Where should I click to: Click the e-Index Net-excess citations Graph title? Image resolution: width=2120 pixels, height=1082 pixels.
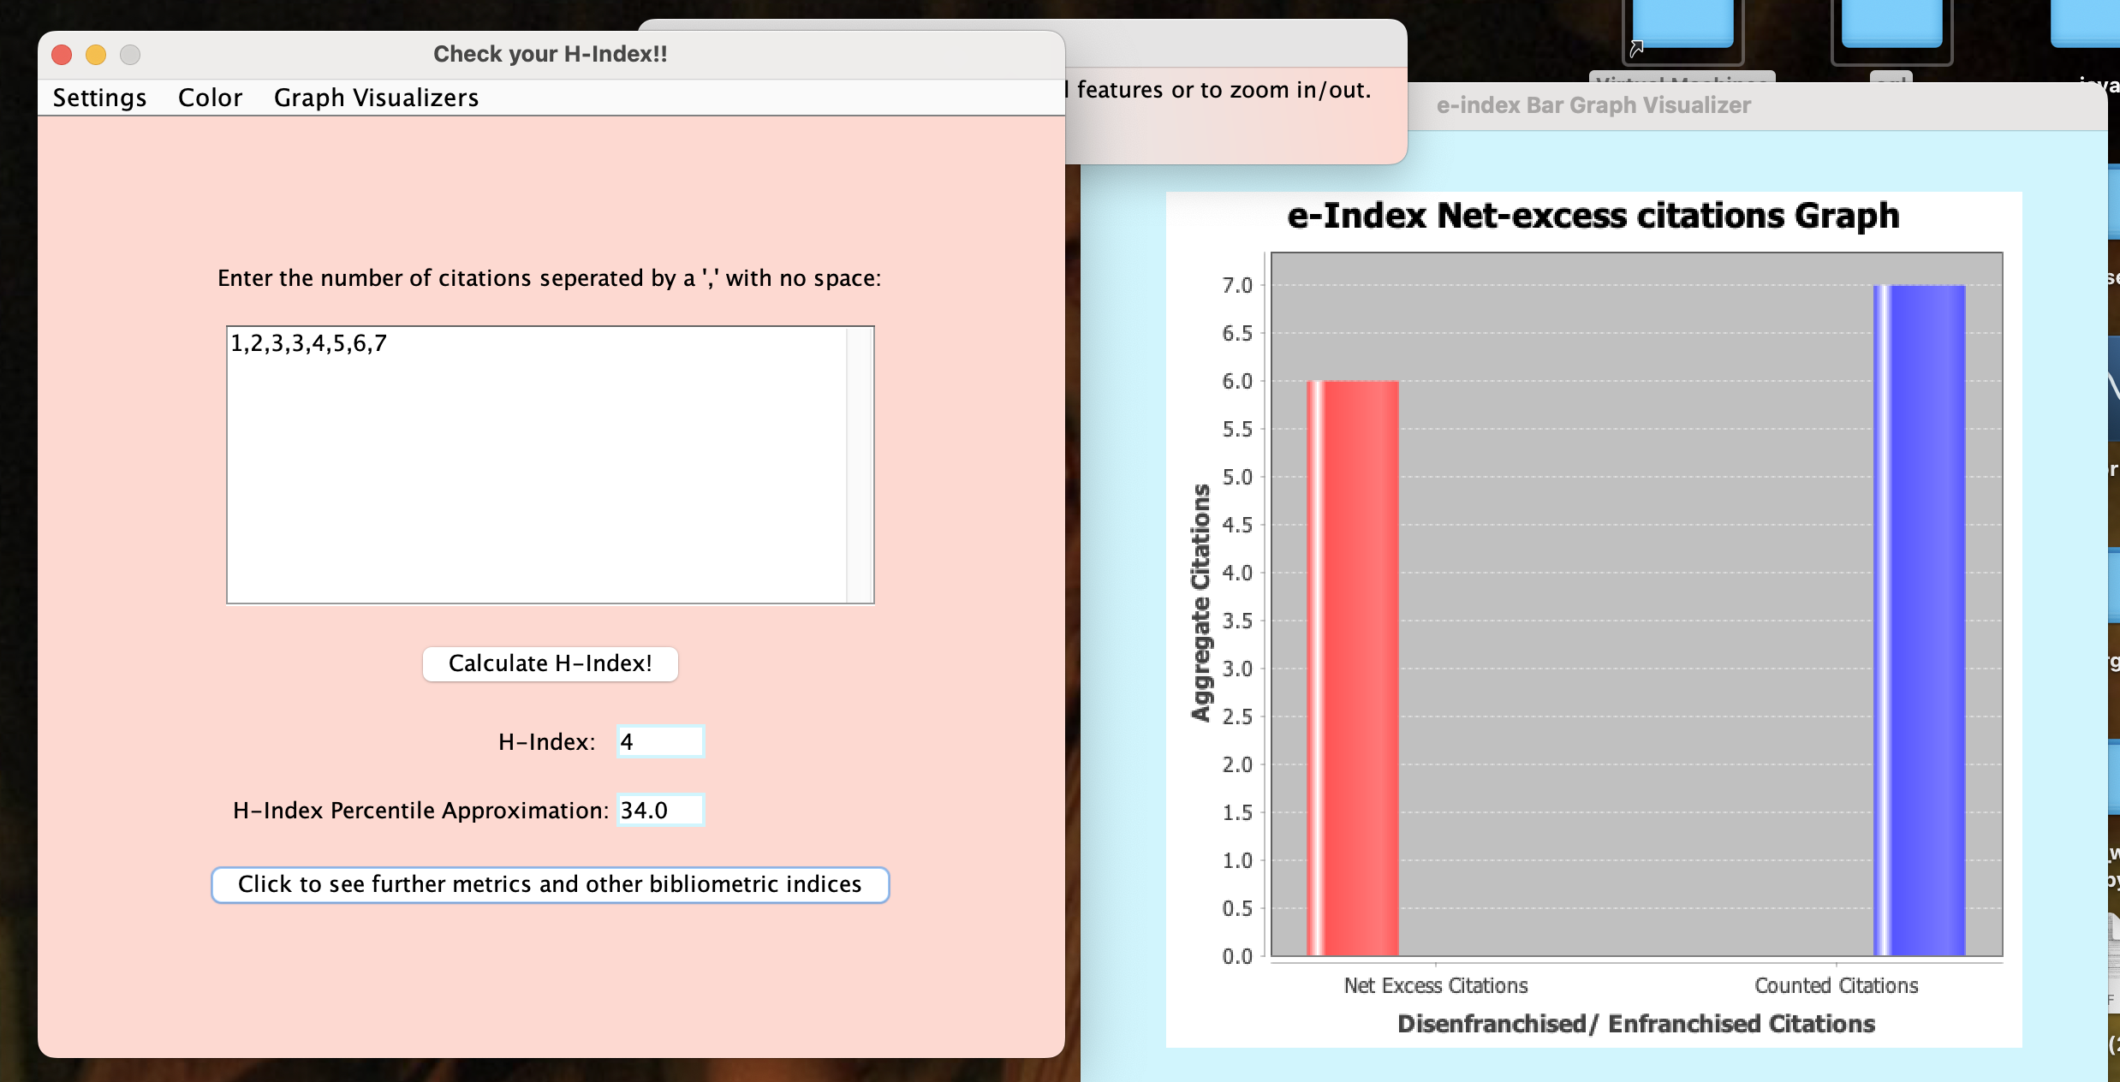coord(1593,216)
